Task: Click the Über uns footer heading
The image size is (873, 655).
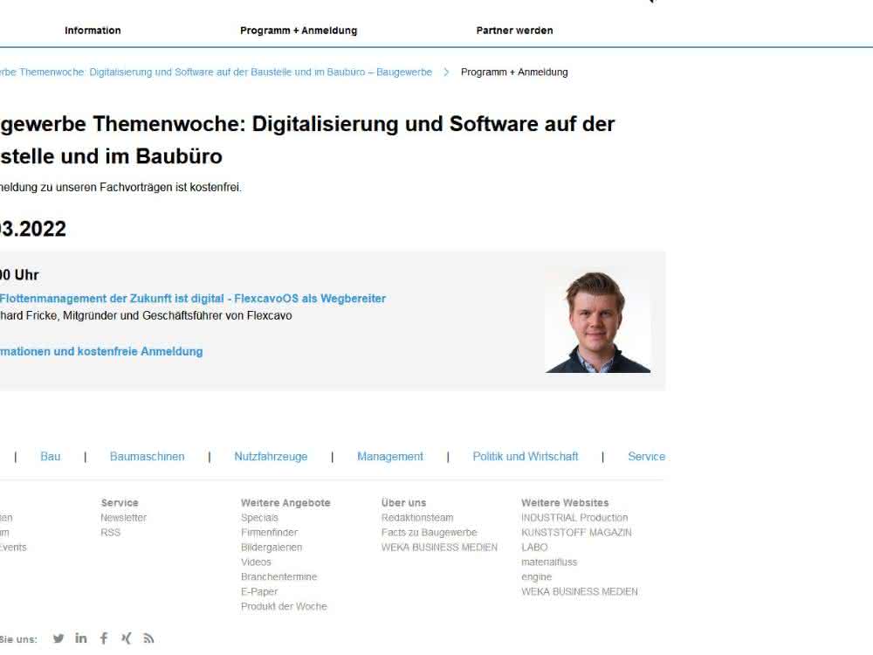Action: click(x=403, y=503)
